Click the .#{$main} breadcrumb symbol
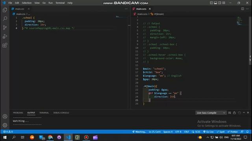252x141 pixels. (x=157, y=14)
